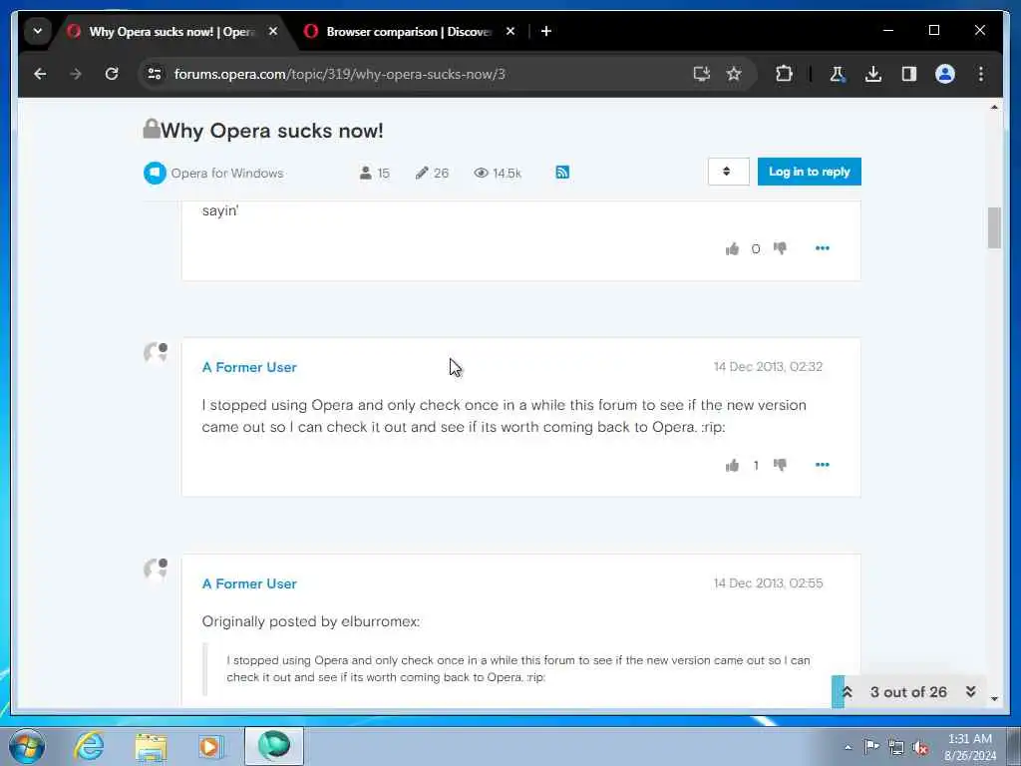This screenshot has height=766, width=1021.
Task: Open the profile avatar menu
Action: tap(945, 74)
